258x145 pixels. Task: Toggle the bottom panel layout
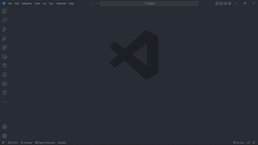pos(221,3)
